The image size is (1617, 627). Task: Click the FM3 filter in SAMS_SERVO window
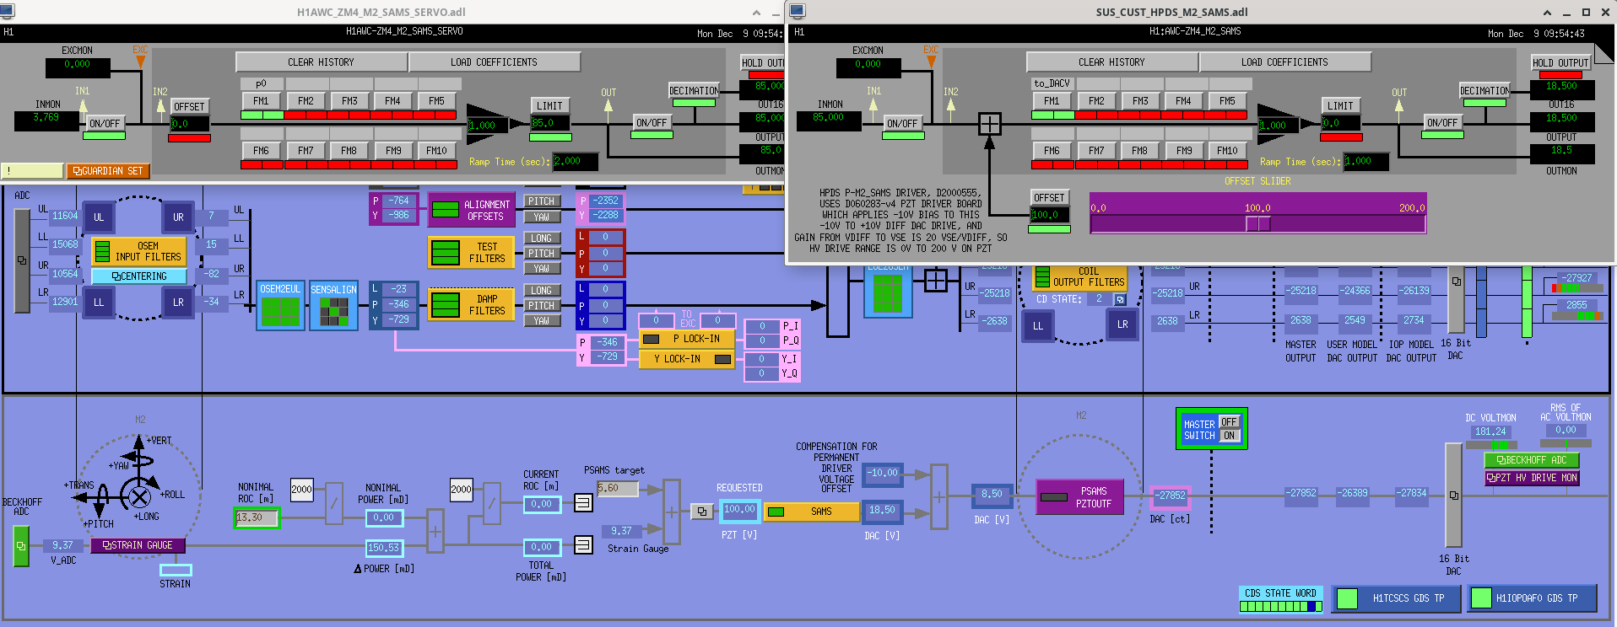pyautogui.click(x=349, y=101)
